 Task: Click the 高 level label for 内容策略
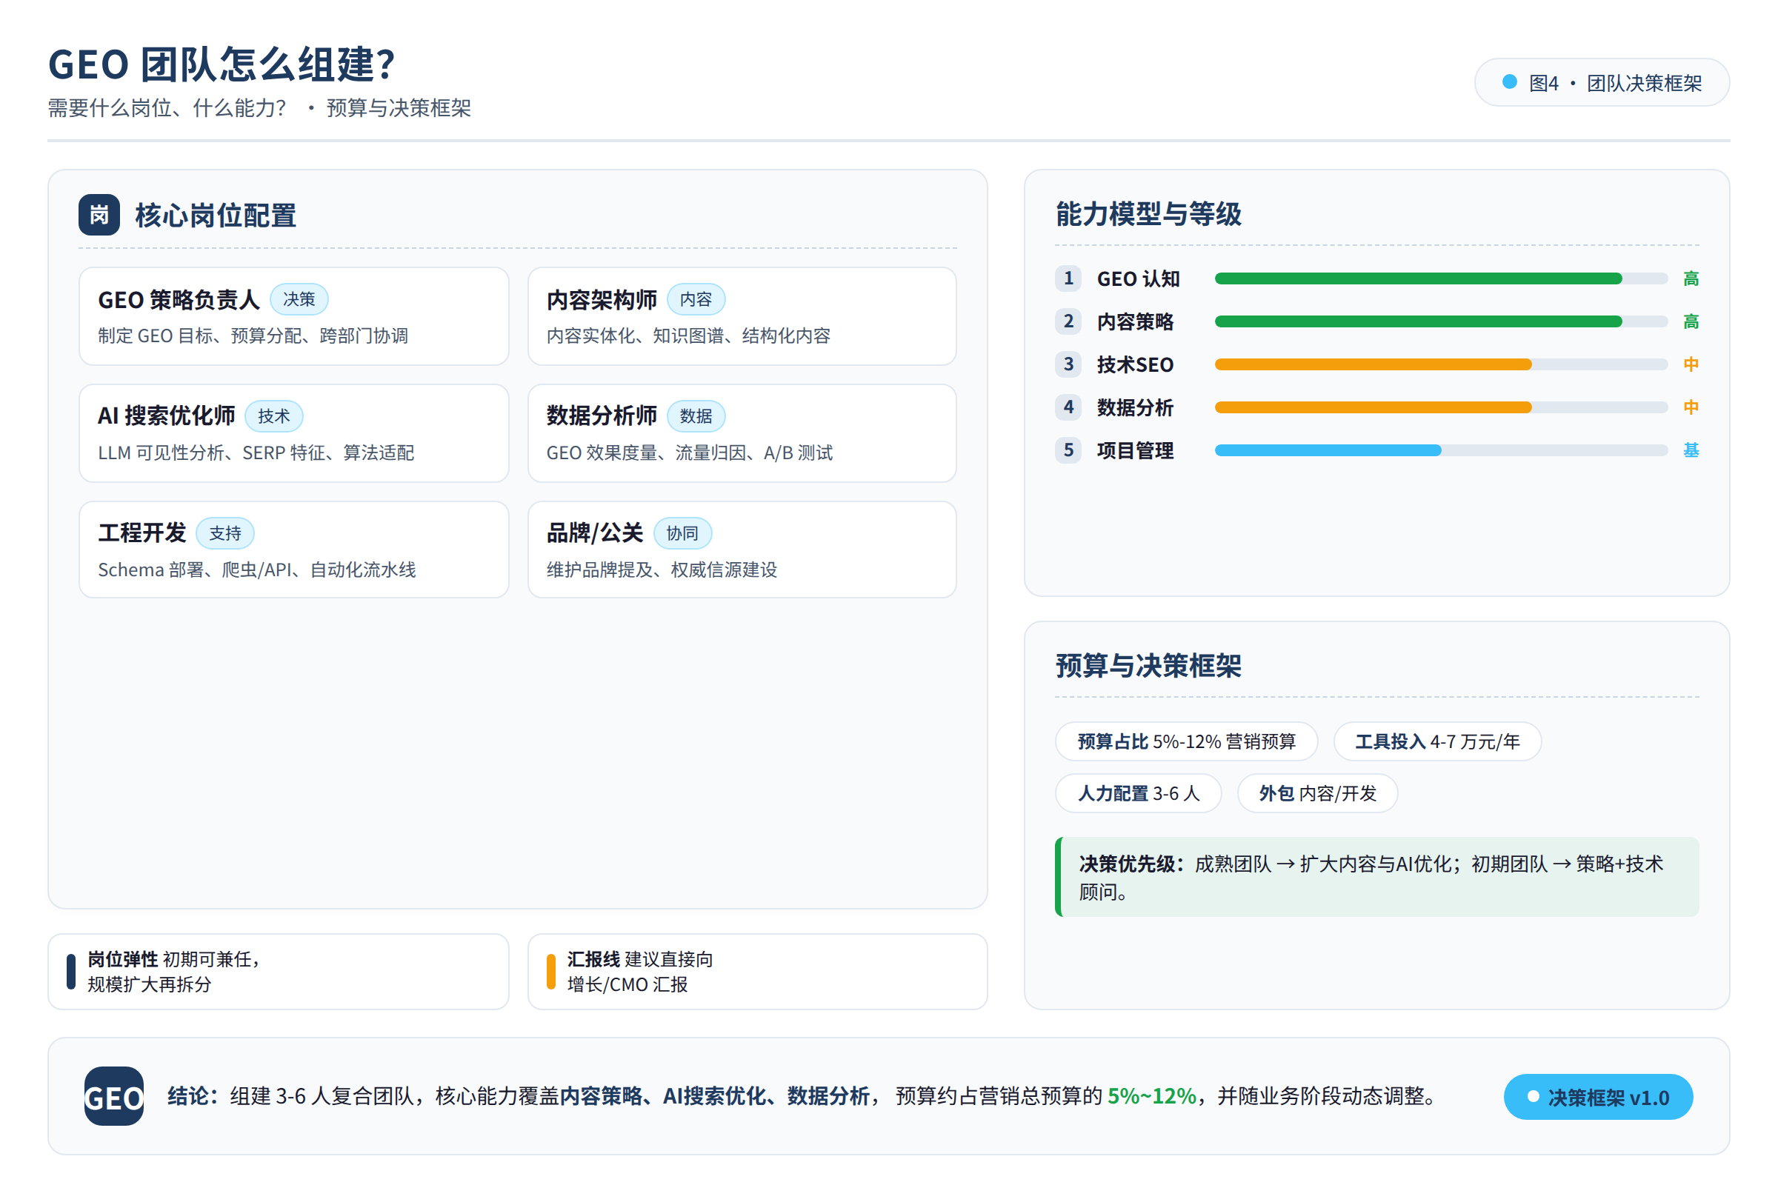pyautogui.click(x=1691, y=322)
